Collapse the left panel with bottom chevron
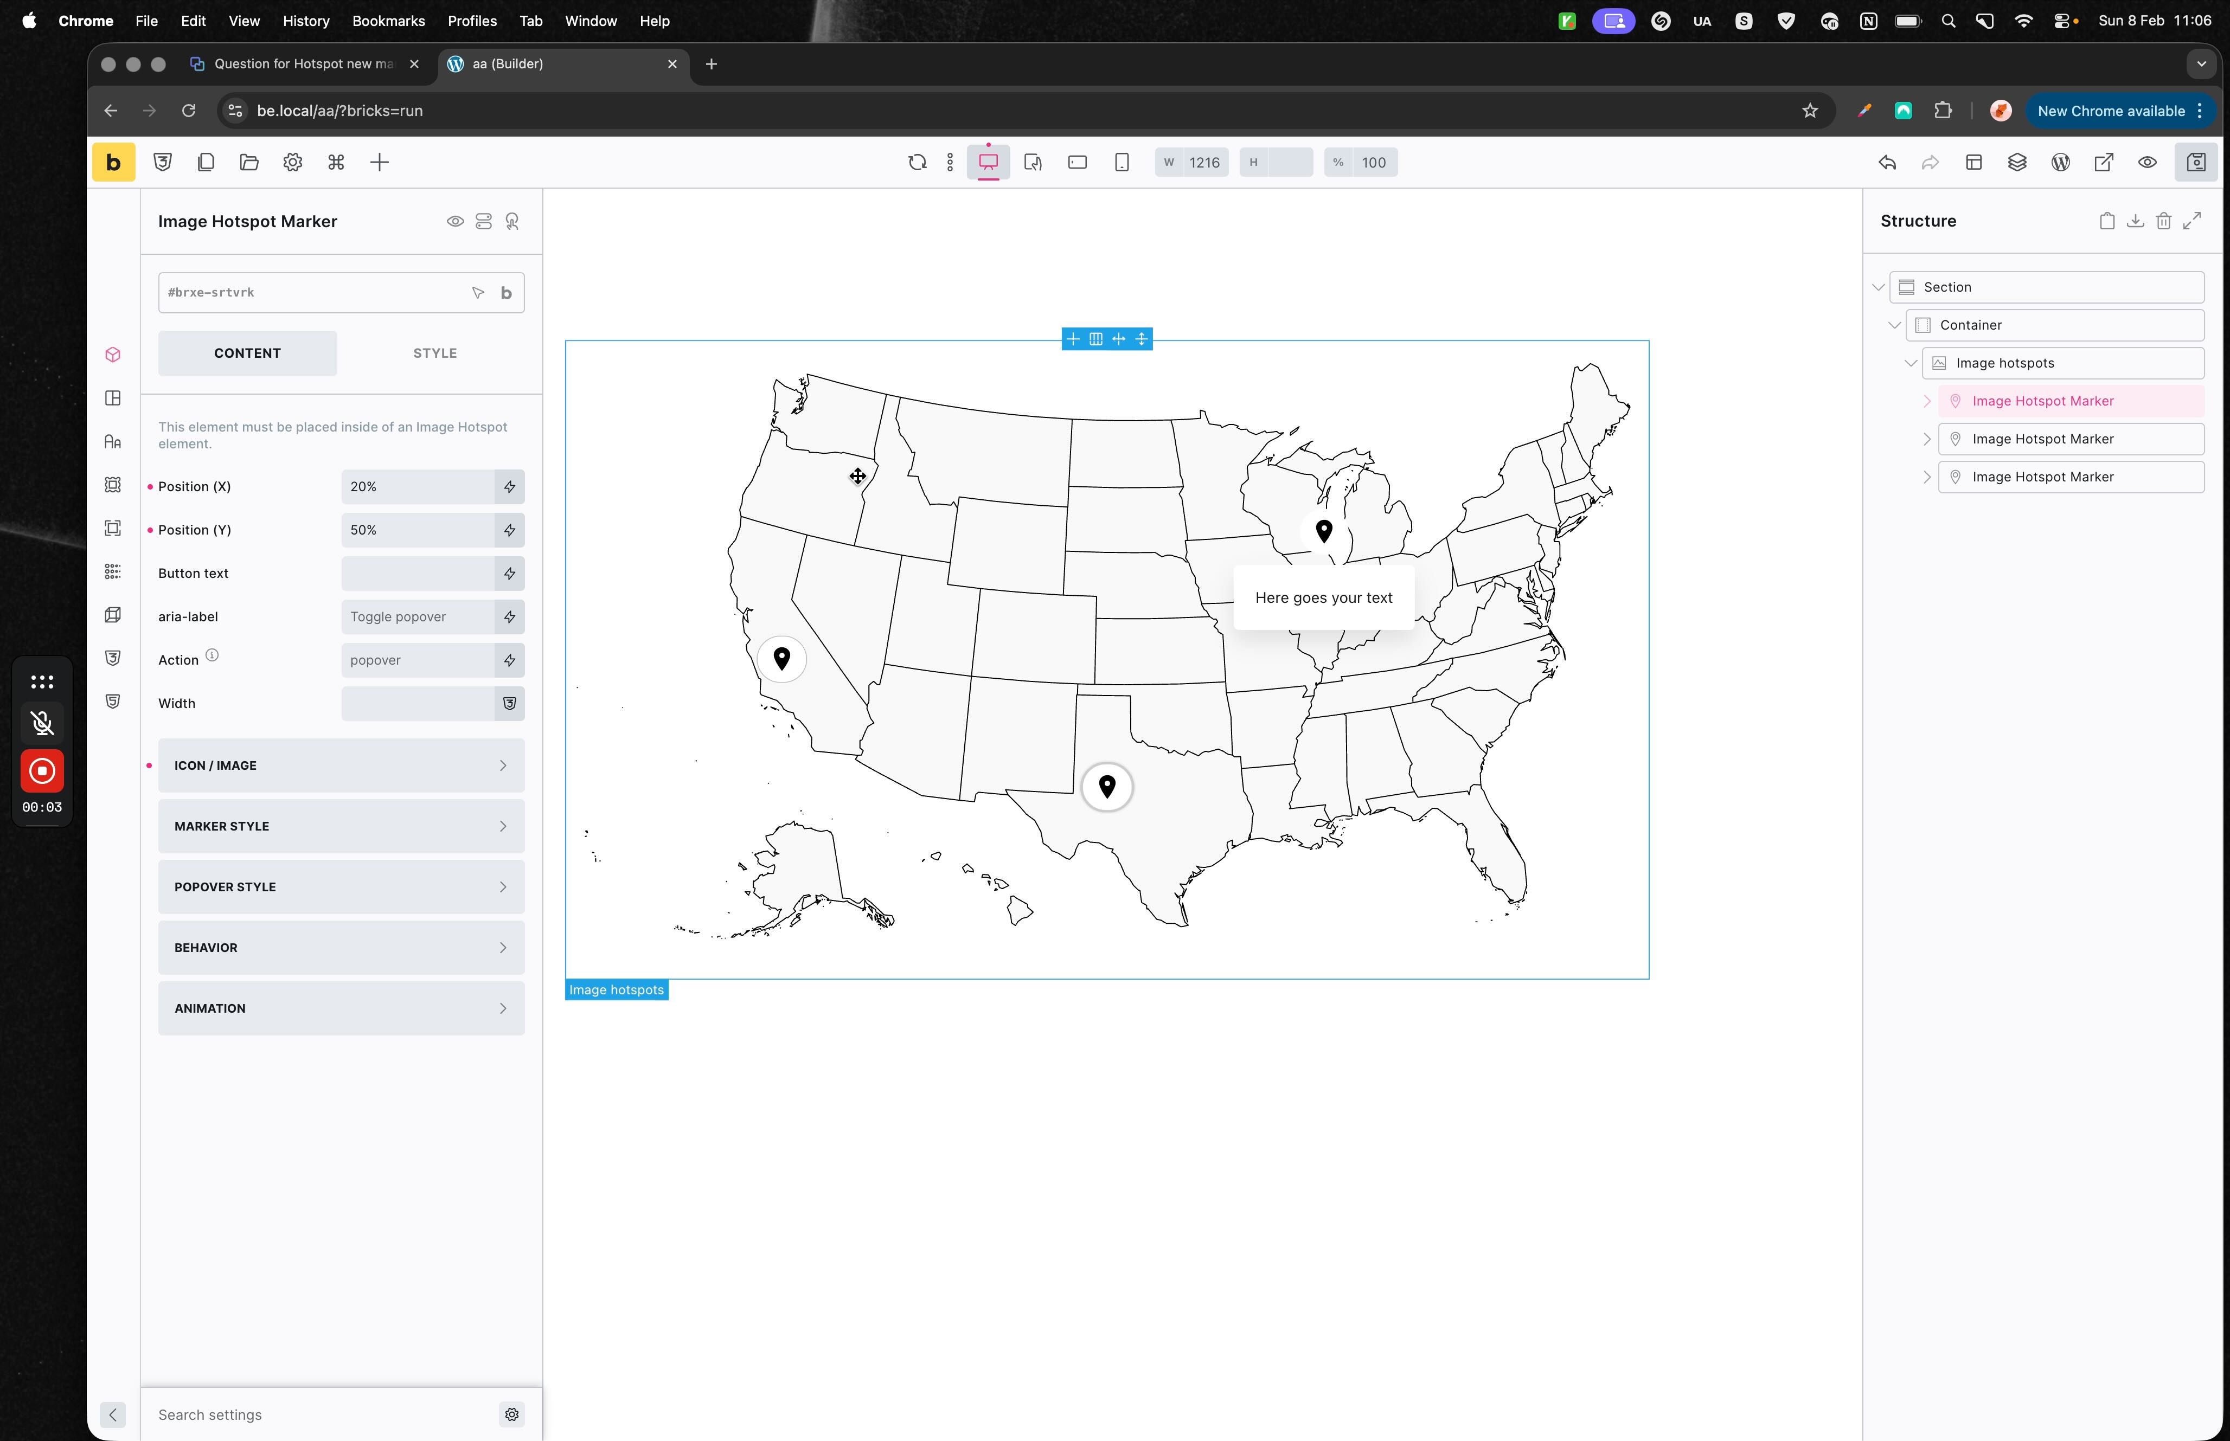2230x1441 pixels. 113,1415
